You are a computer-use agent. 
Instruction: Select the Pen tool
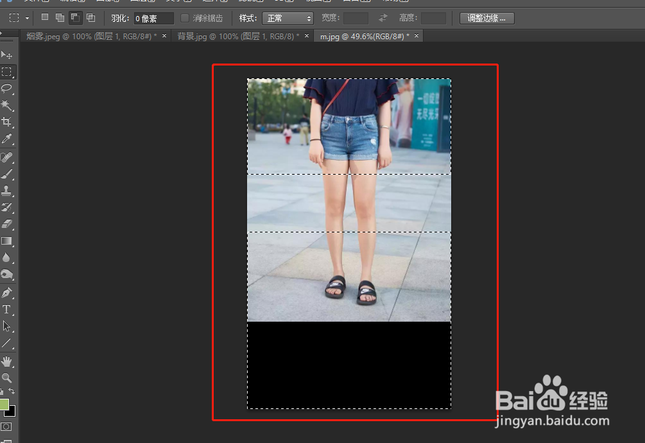[x=6, y=293]
